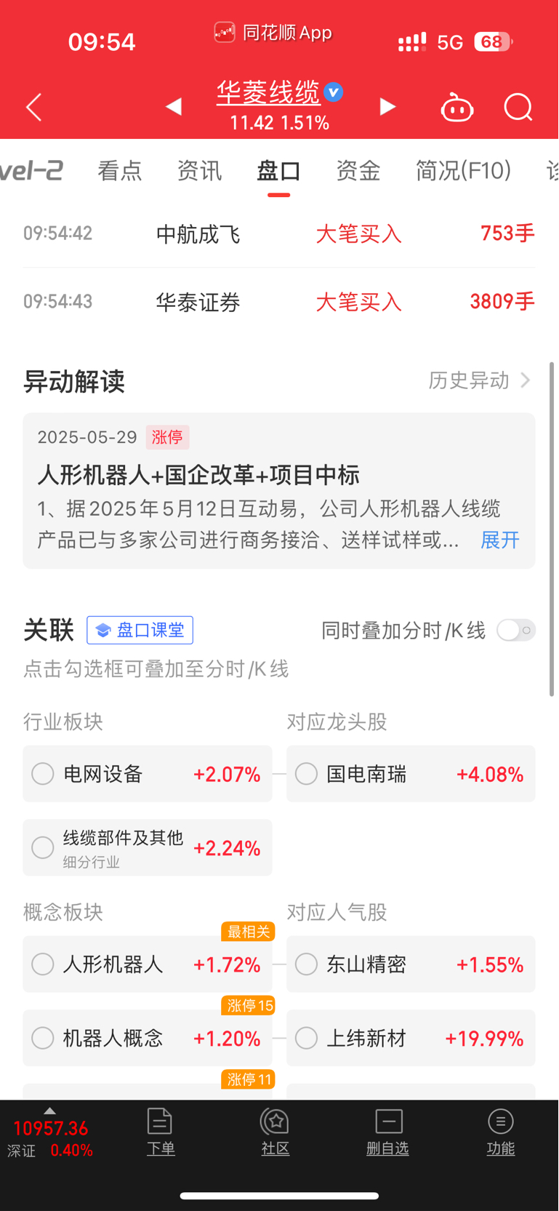559x1211 pixels.
Task: Open 下单 order icon
Action: coord(160,1121)
